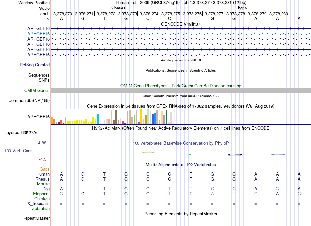Click the gray OMIM Genes item bar
This screenshot has height=226, width=311.
pos(181,91)
